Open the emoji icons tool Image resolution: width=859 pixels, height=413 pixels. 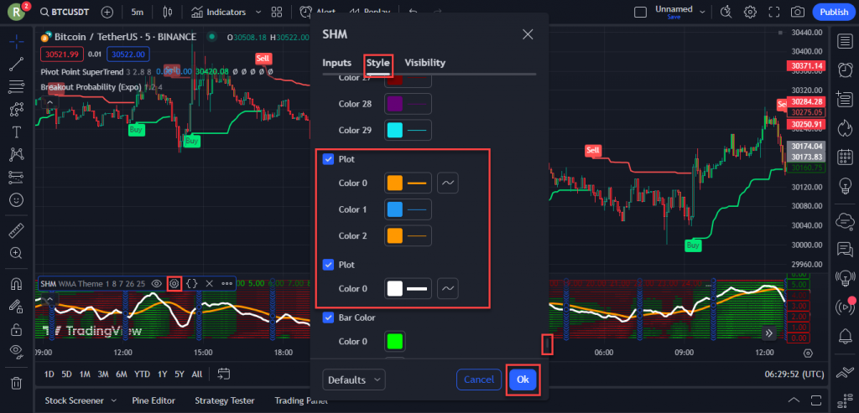tap(17, 200)
